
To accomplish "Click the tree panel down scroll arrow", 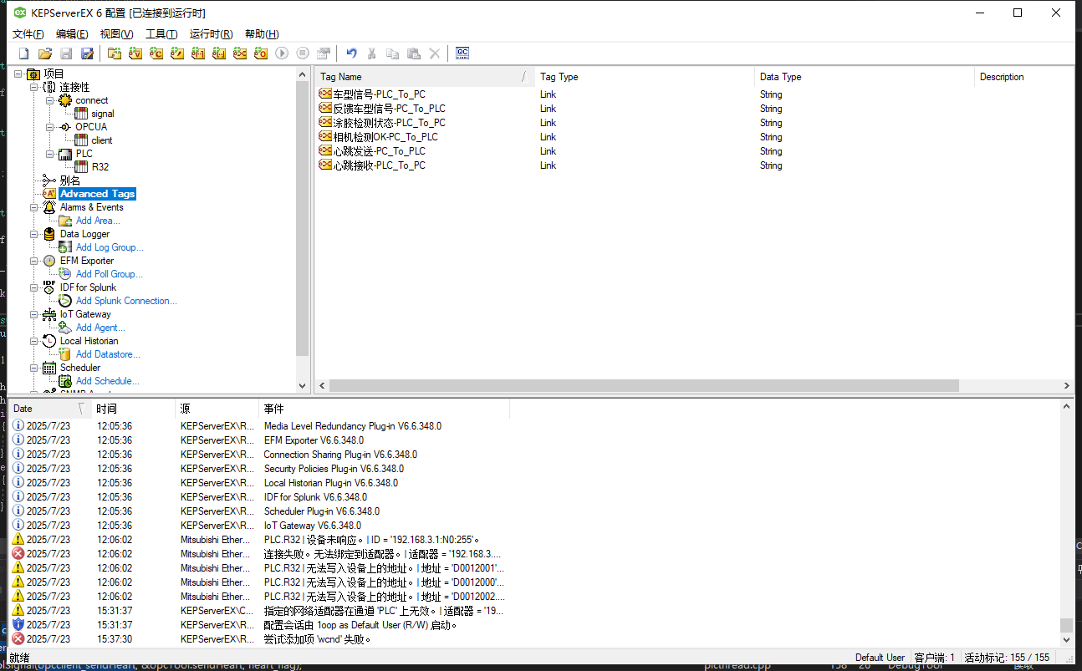I will pos(303,386).
